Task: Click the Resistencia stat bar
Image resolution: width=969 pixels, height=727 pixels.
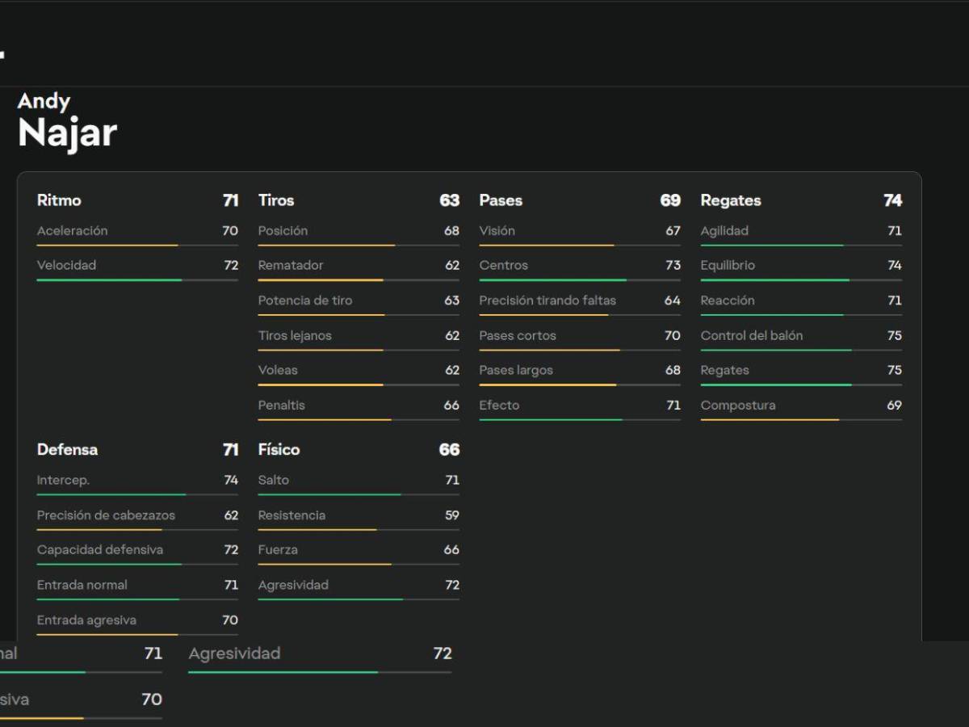Action: (x=359, y=530)
